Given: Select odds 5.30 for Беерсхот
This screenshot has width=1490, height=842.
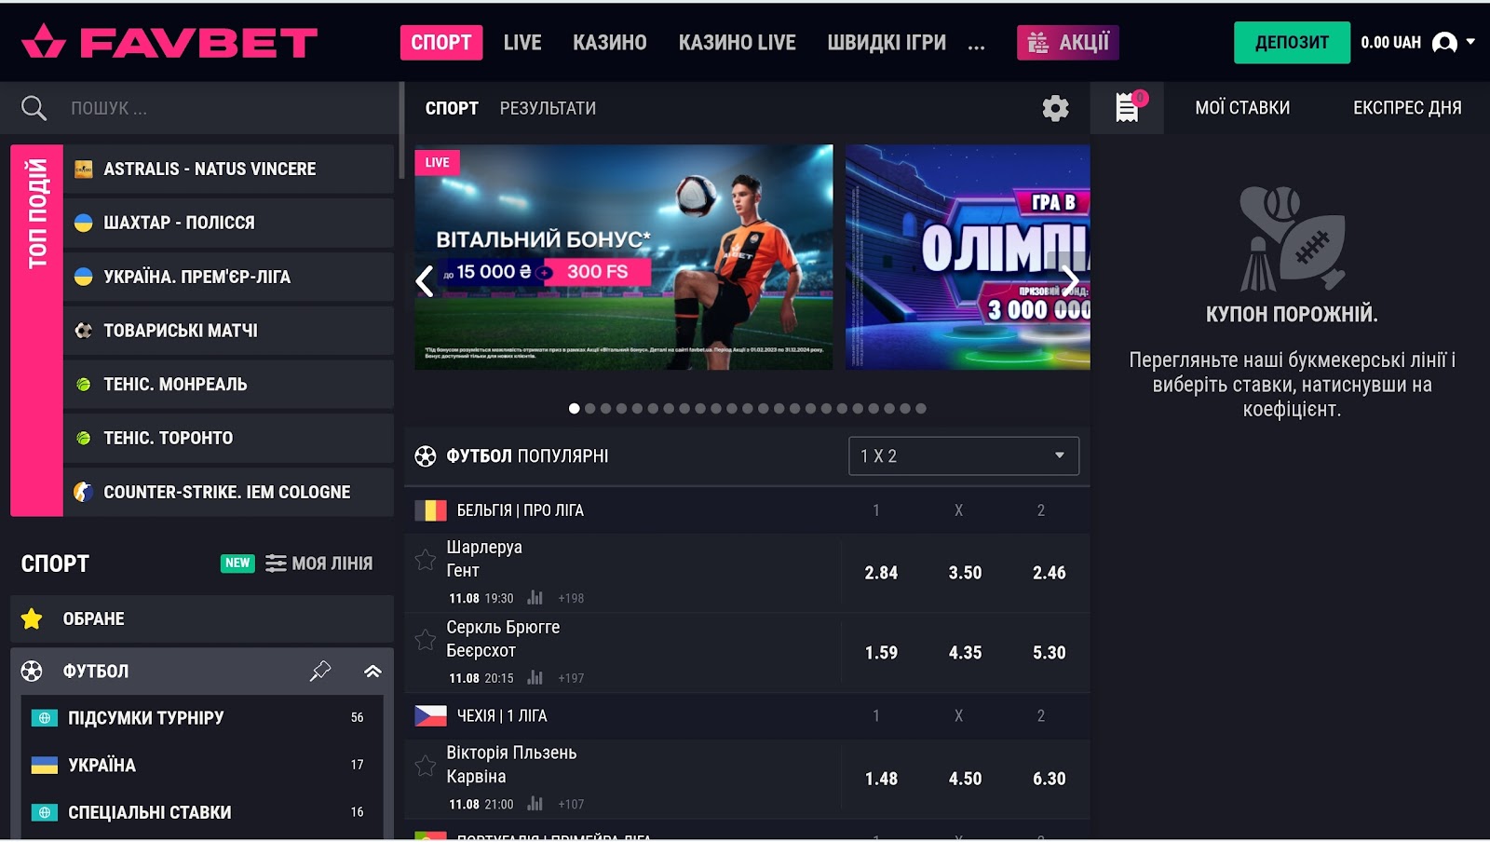Looking at the screenshot, I should (x=1049, y=653).
